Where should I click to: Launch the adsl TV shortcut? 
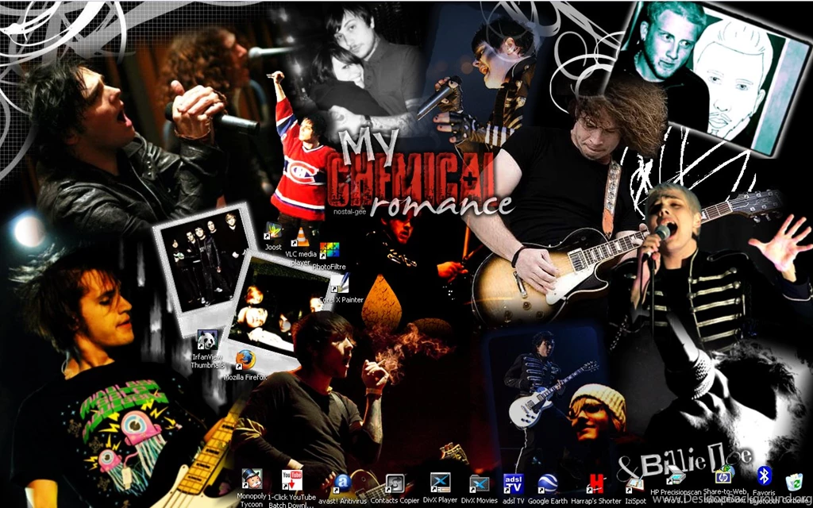(514, 484)
